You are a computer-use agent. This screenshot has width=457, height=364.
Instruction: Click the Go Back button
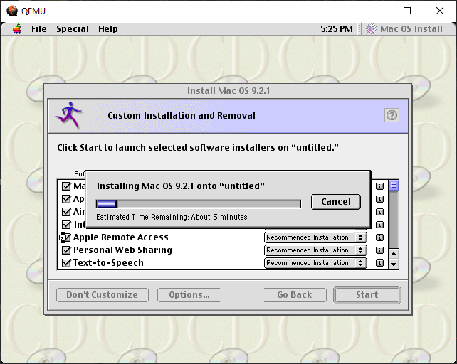pos(294,295)
